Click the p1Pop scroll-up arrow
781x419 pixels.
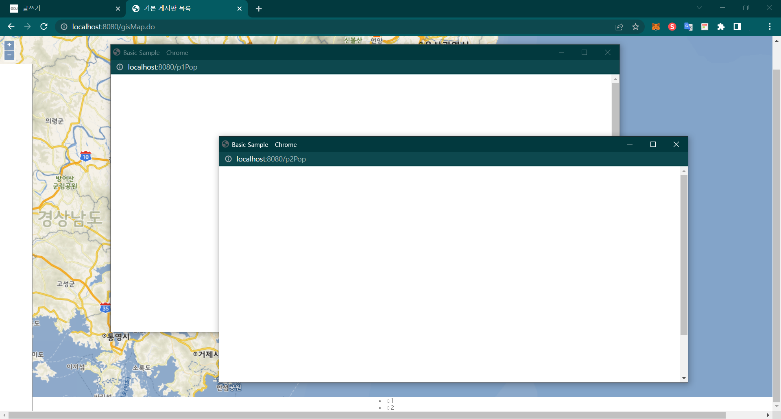[615, 79]
